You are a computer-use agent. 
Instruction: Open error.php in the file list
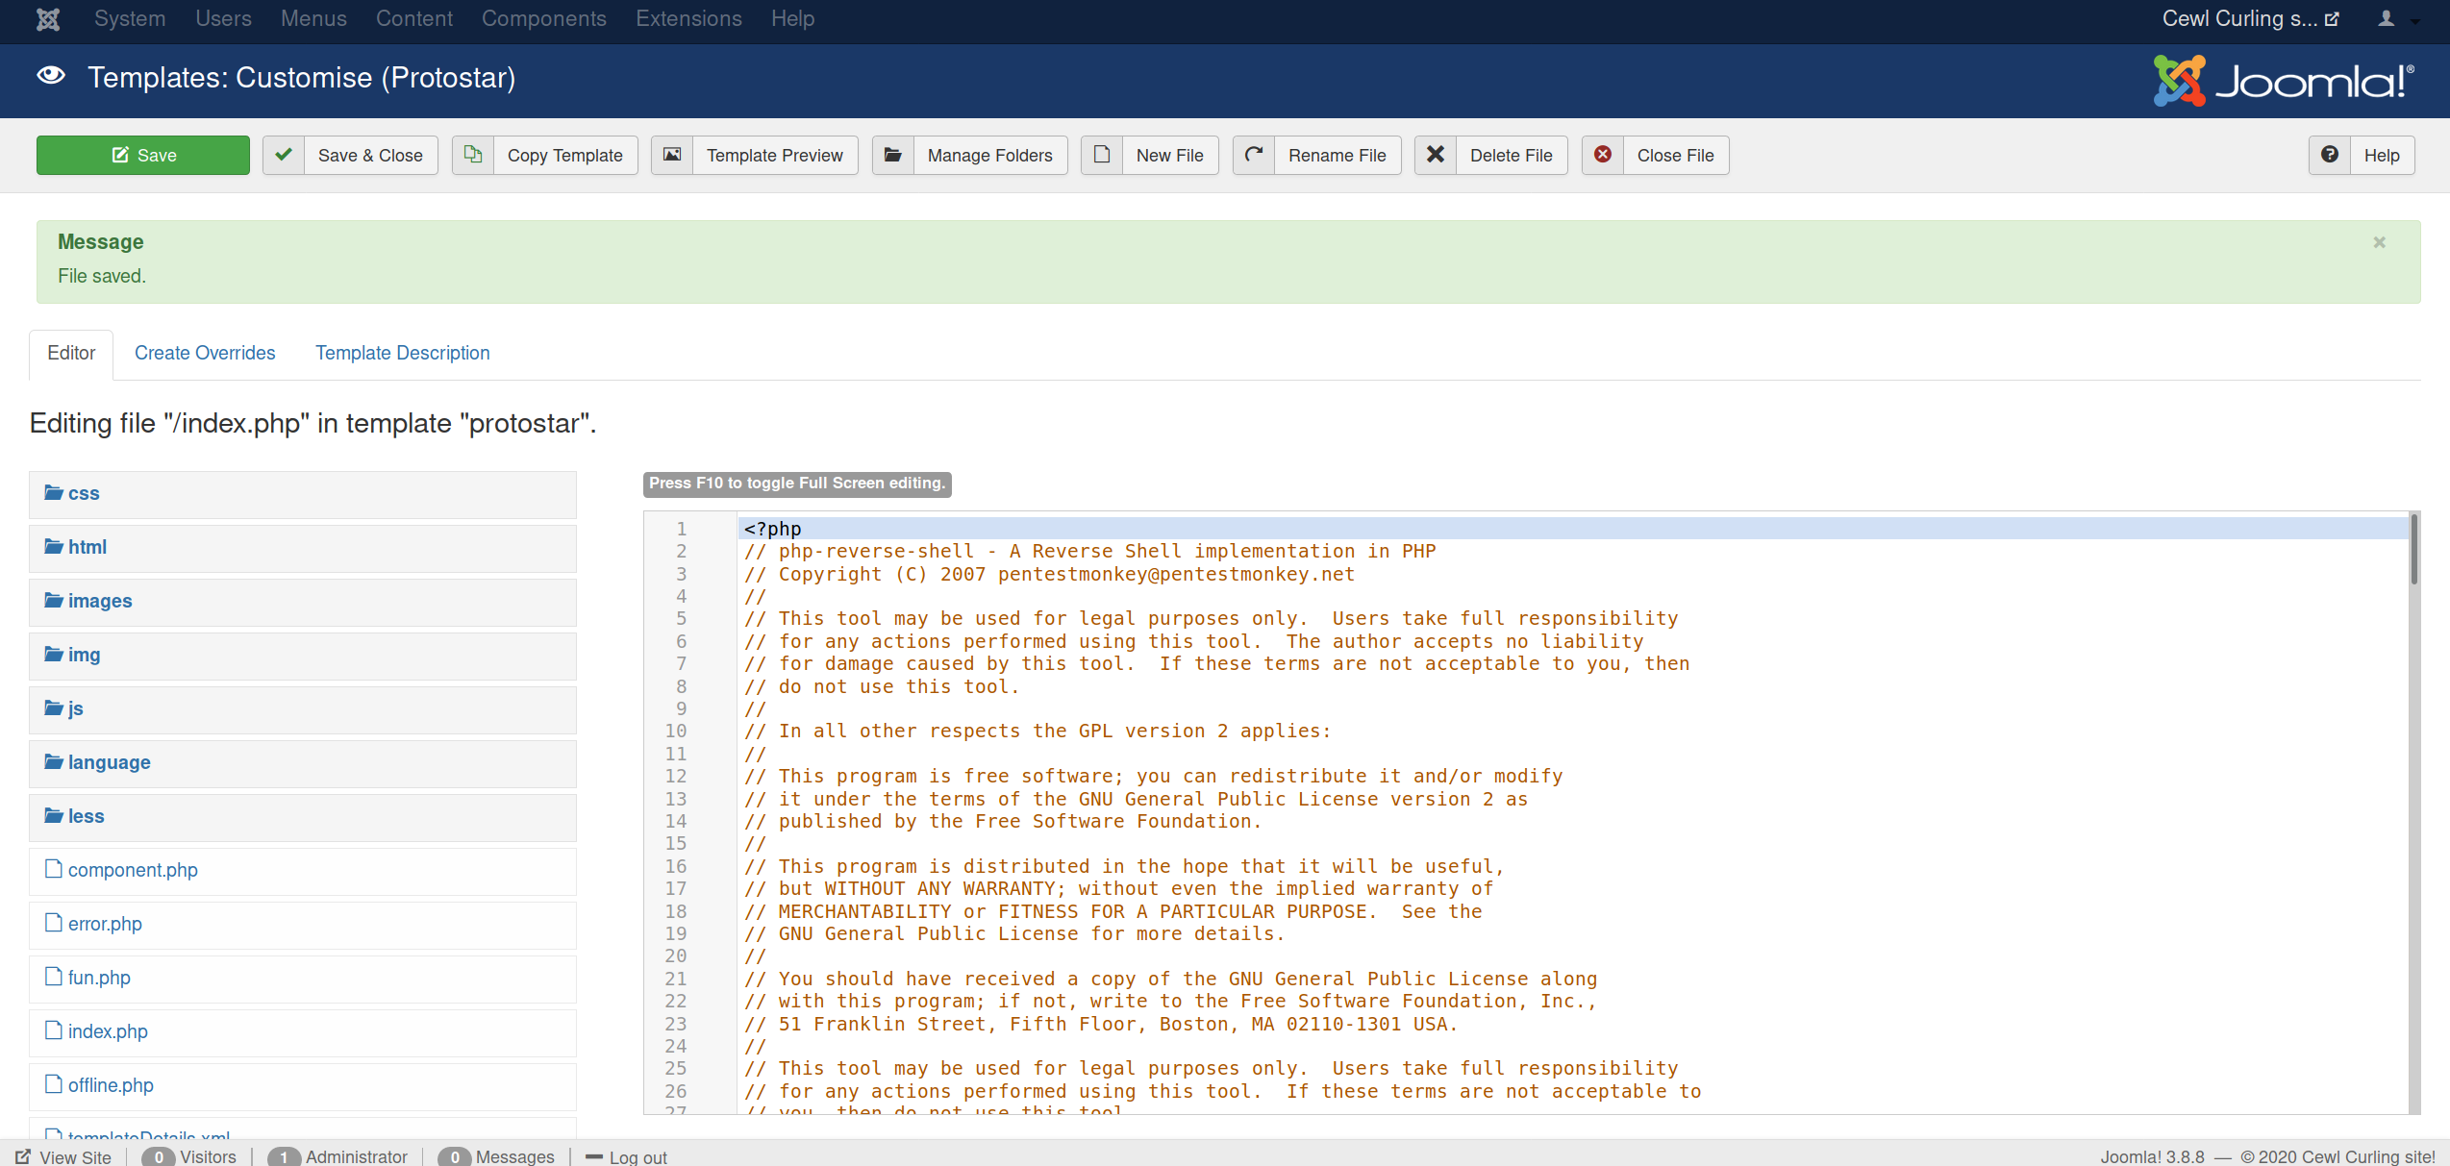pyautogui.click(x=303, y=925)
